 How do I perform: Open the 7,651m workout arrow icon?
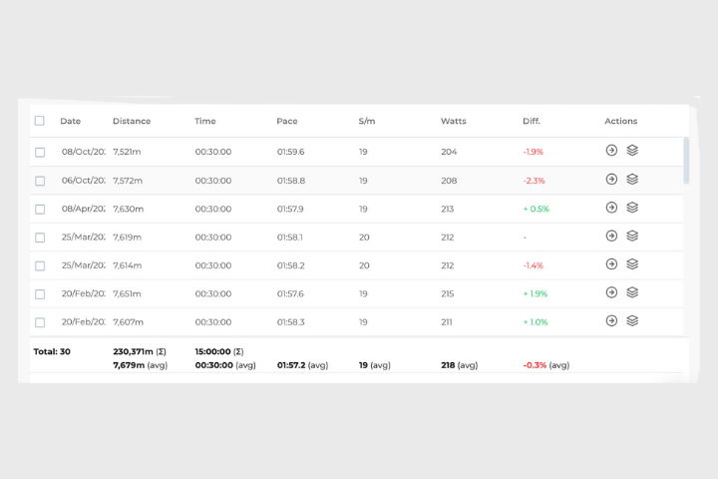(x=611, y=293)
